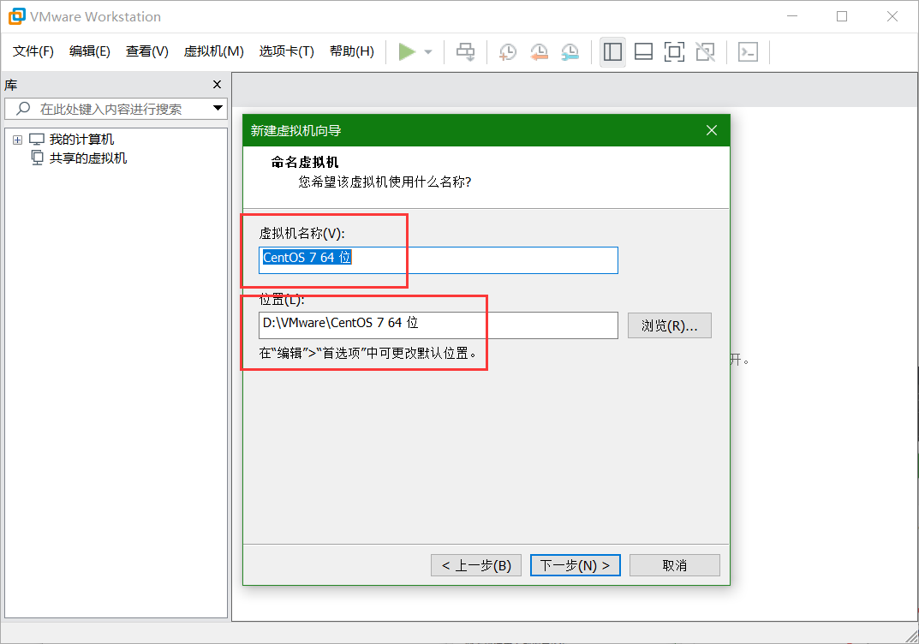Expand the 我的计算机 tree node

(x=18, y=140)
